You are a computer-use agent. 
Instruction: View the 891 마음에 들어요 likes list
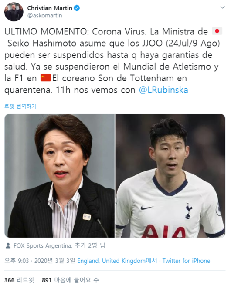tap(70, 280)
